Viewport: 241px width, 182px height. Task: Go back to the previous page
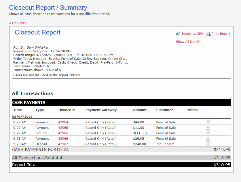click(17, 23)
